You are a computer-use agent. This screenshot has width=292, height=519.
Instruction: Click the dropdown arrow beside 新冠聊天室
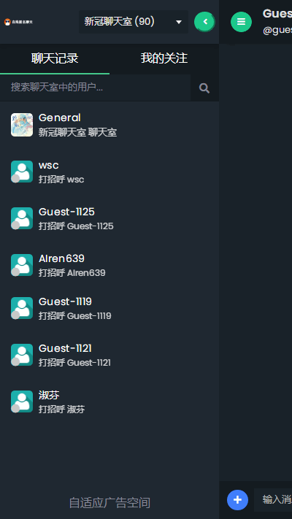click(x=179, y=22)
